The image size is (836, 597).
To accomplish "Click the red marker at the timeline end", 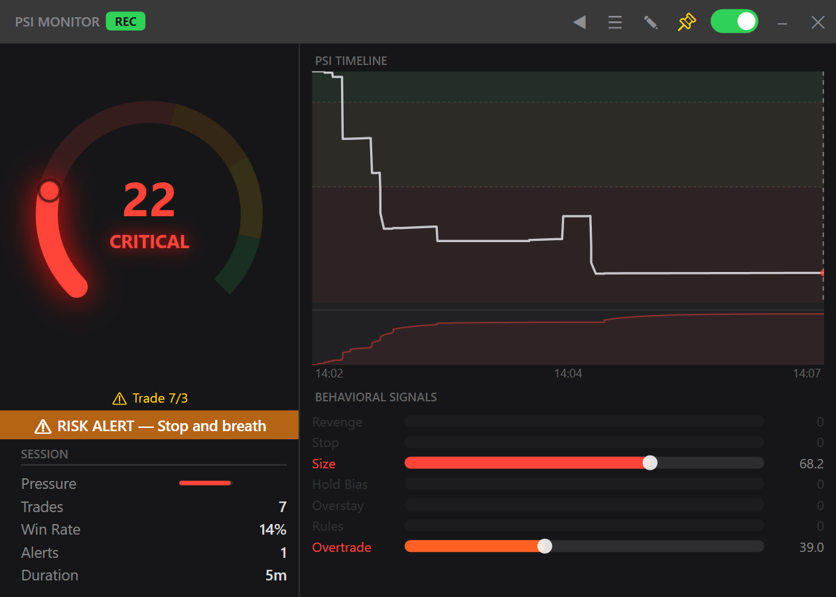I will (823, 272).
